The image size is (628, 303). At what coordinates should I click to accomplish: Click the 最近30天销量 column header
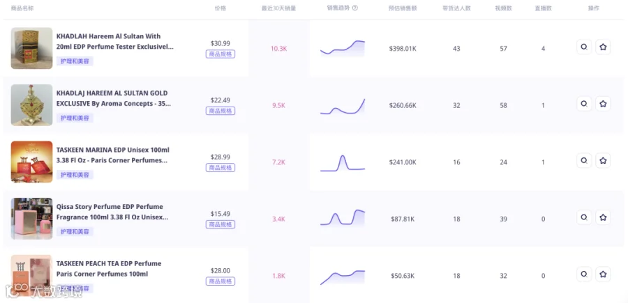click(x=278, y=8)
